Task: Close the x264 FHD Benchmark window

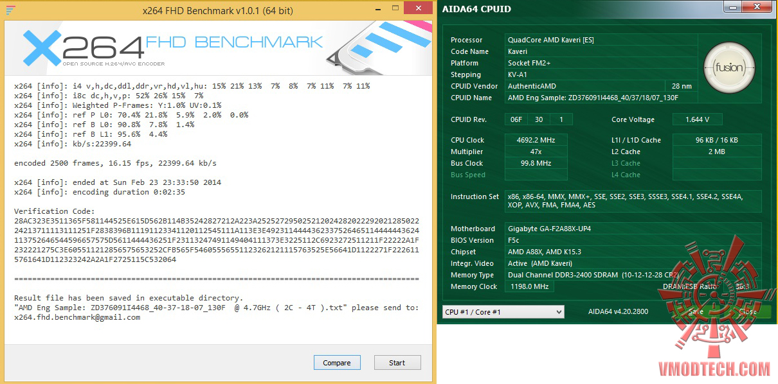Action: click(x=419, y=8)
